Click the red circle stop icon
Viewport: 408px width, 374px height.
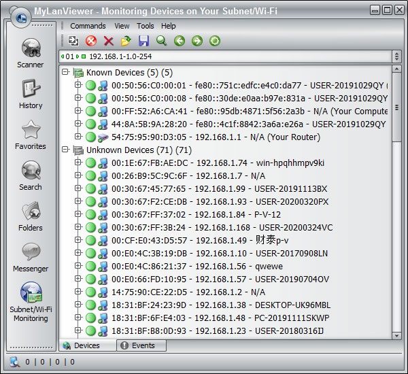[x=91, y=41]
